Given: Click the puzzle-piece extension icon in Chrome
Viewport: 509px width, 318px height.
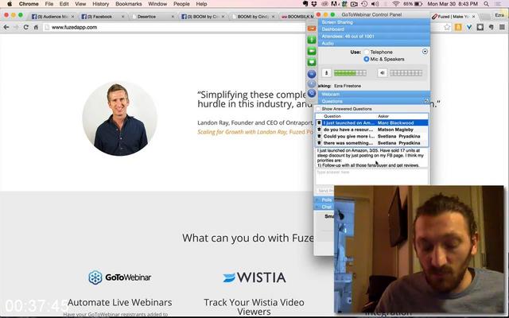Looking at the screenshot, I should pos(480,27).
